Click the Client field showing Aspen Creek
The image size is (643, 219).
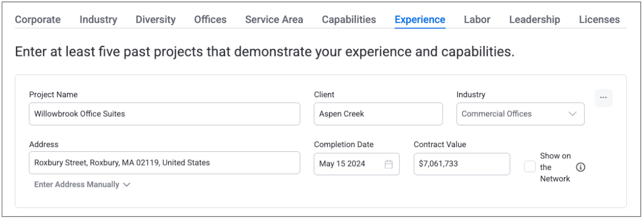coord(378,114)
